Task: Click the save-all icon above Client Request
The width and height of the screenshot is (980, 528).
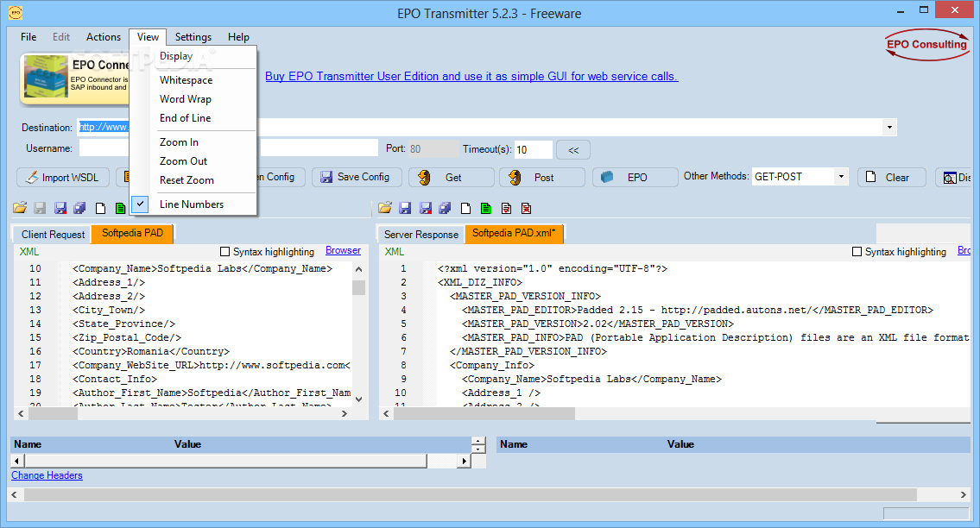Action: click(x=80, y=208)
